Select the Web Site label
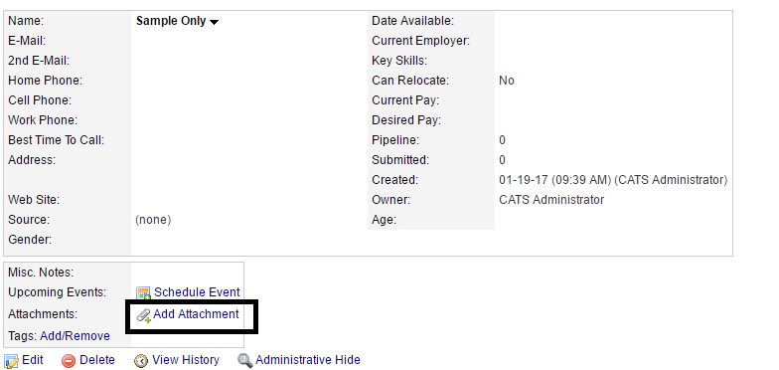Screen dimensions: 779x370 (x=34, y=200)
